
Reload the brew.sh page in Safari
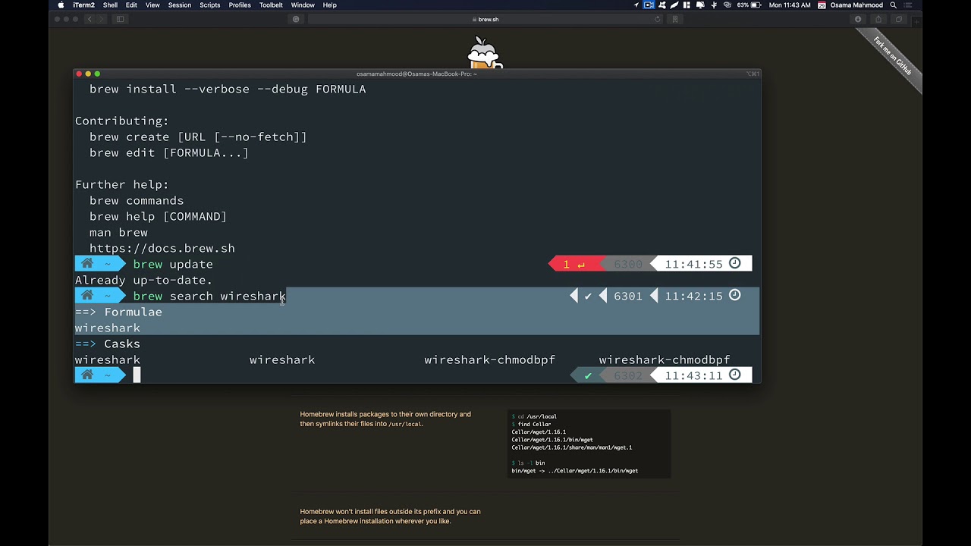pyautogui.click(x=657, y=19)
